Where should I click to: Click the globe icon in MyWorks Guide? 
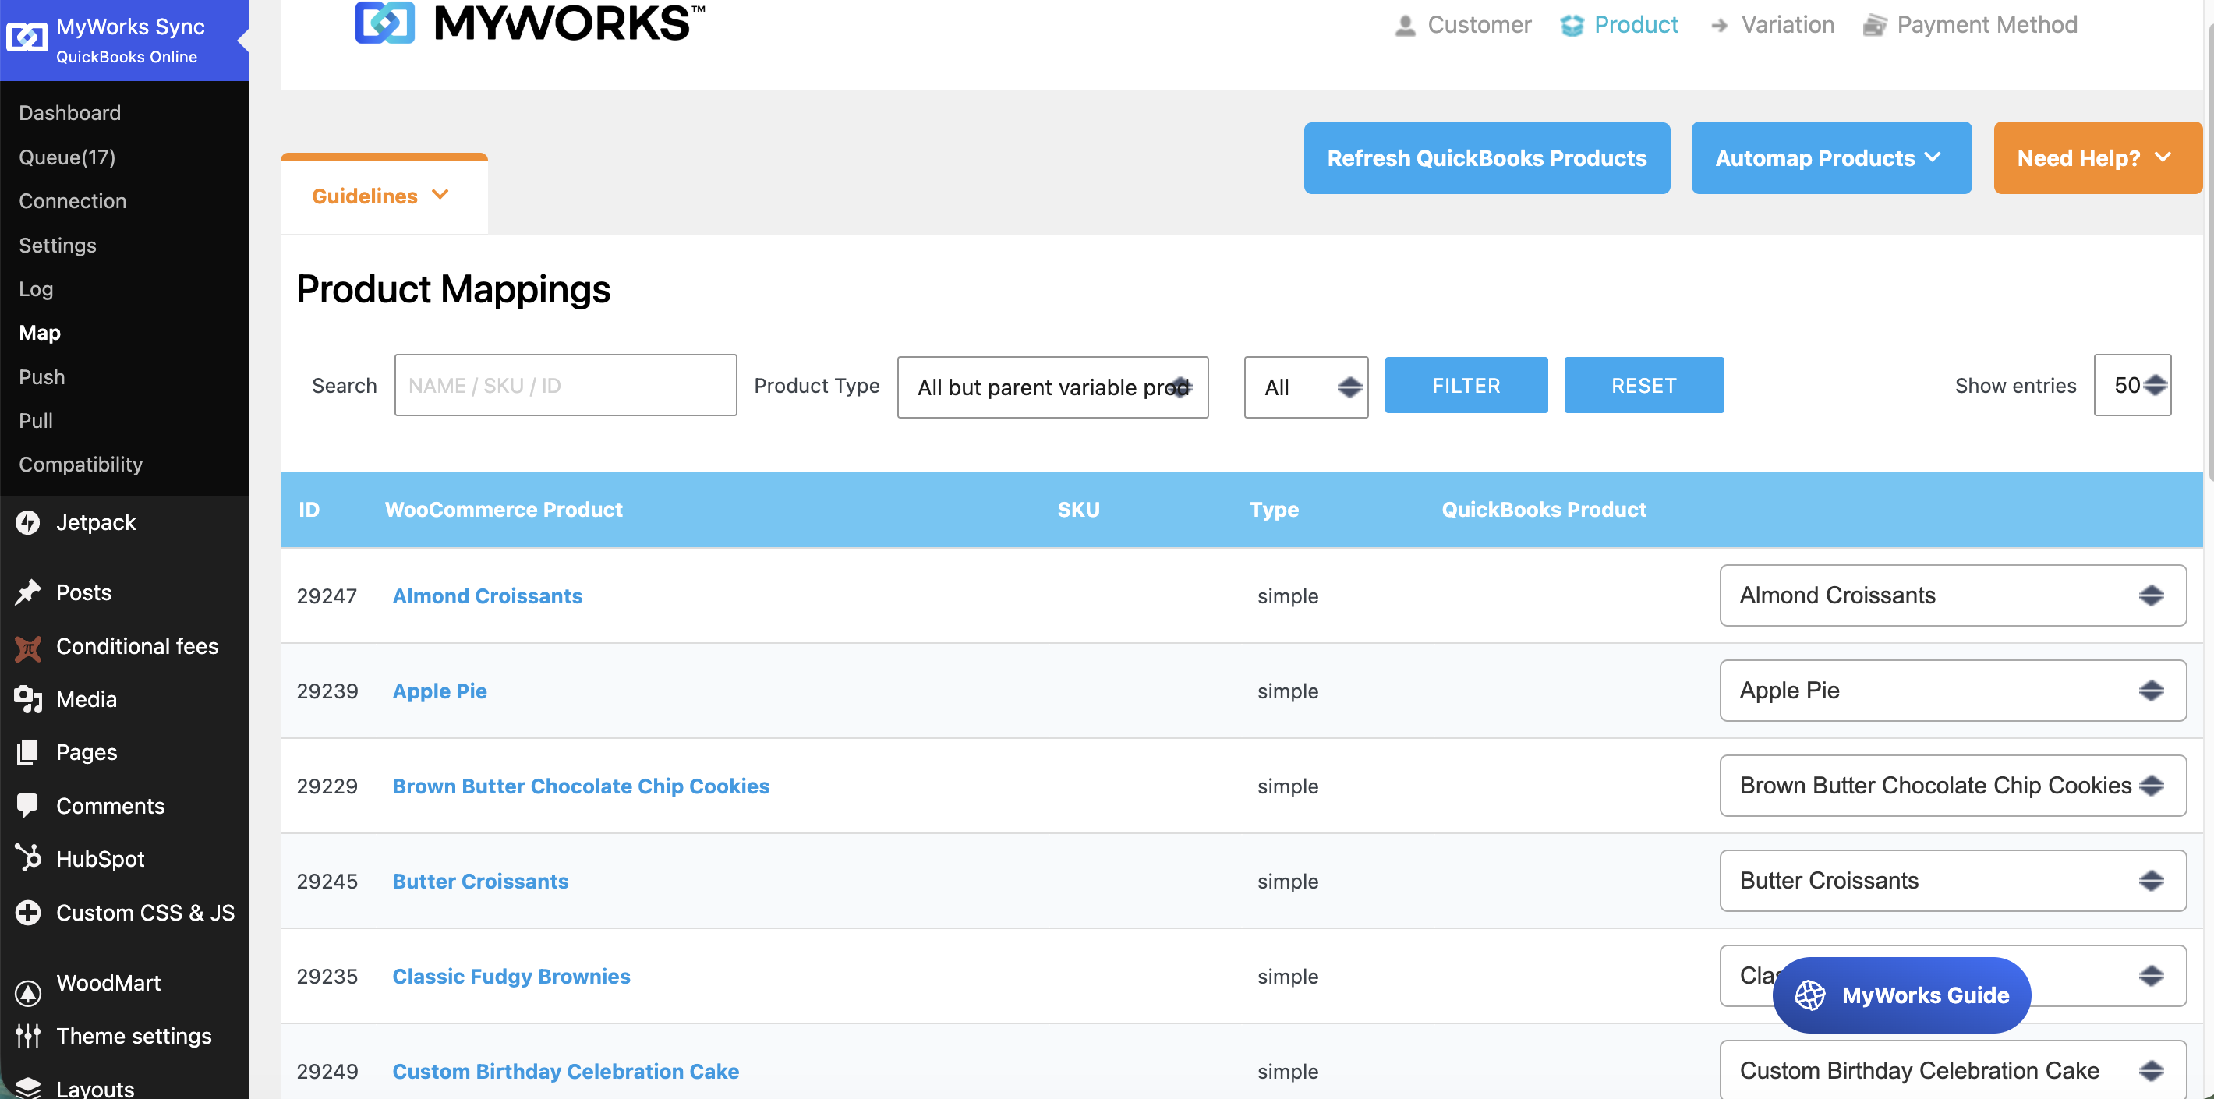pyautogui.click(x=1810, y=995)
